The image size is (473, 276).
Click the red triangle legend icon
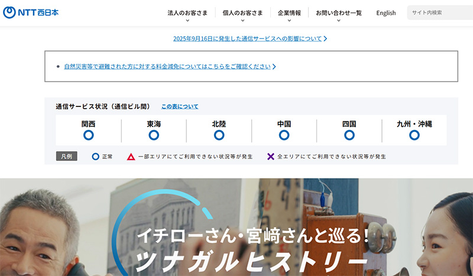point(131,157)
